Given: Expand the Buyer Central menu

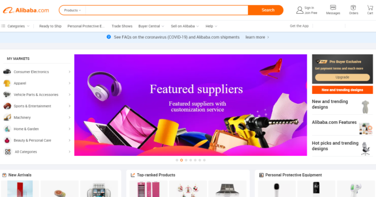Looking at the screenshot, I should pyautogui.click(x=151, y=26).
